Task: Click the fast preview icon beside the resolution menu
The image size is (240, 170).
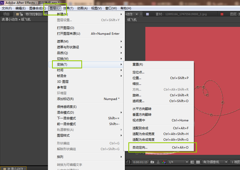Action: (193, 162)
